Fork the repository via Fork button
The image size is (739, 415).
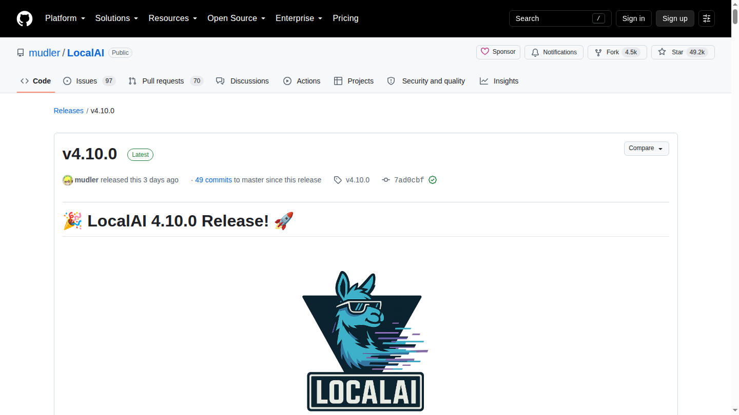coord(617,52)
